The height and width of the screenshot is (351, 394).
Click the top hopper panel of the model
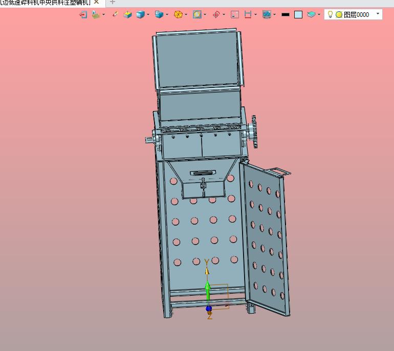197,60
